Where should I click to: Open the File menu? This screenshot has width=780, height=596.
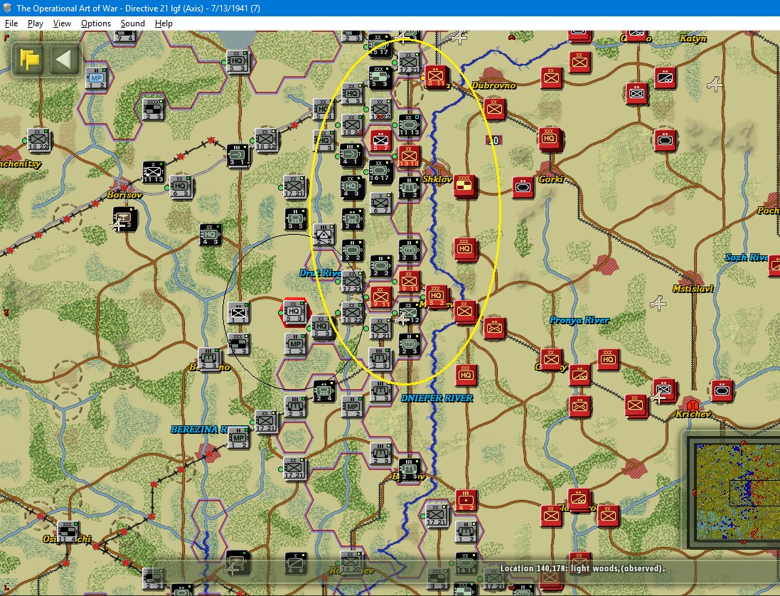tap(11, 23)
